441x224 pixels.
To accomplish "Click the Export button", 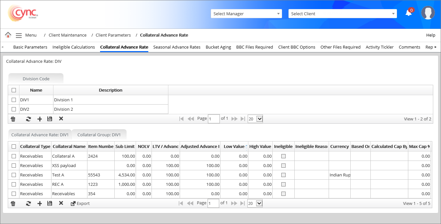I will 80,204.
